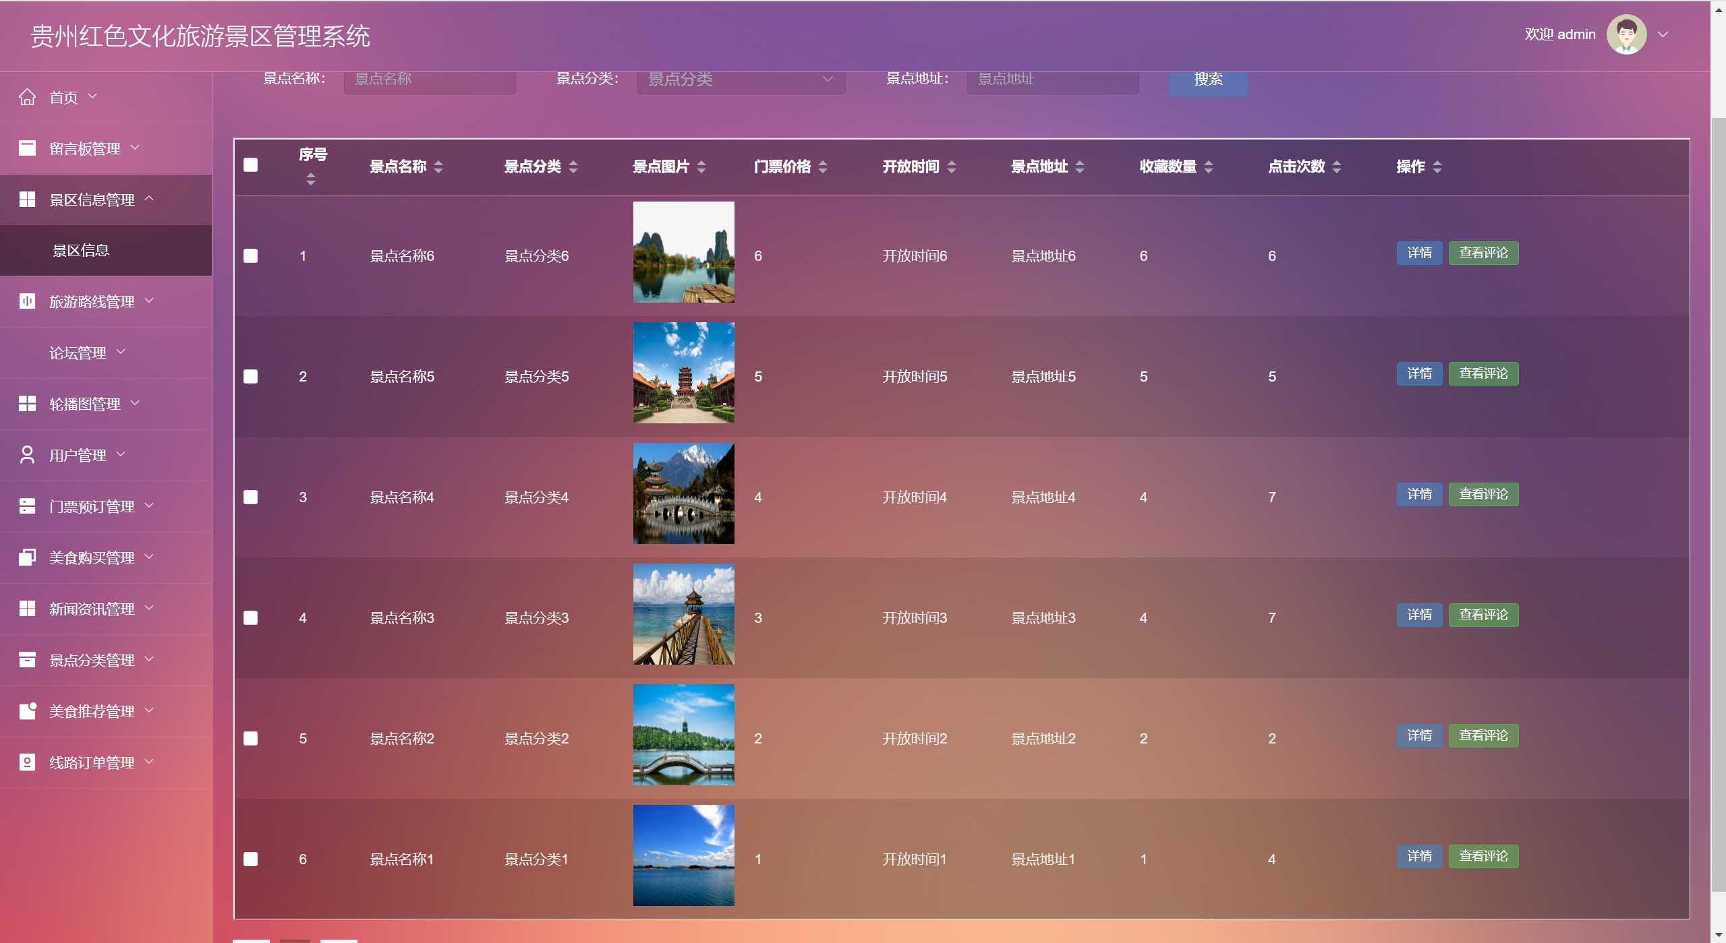Toggle the select-all header checkbox
The image size is (1726, 943).
pos(250,165)
